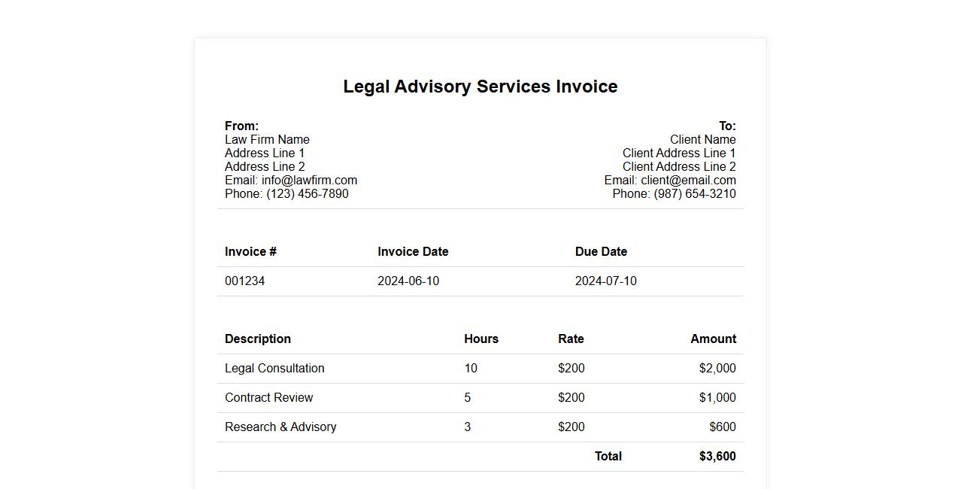Click the Legal Advisory Services Invoice title
Image resolution: width=961 pixels, height=489 pixels.
[480, 87]
